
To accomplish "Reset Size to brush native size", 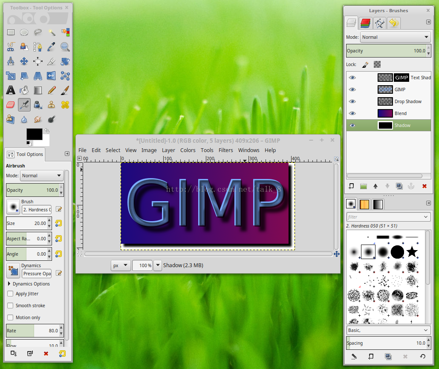I will click(x=58, y=223).
